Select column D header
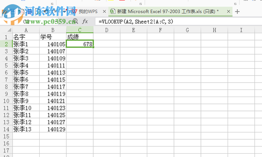The width and height of the screenshot is (262, 157). (107, 30)
